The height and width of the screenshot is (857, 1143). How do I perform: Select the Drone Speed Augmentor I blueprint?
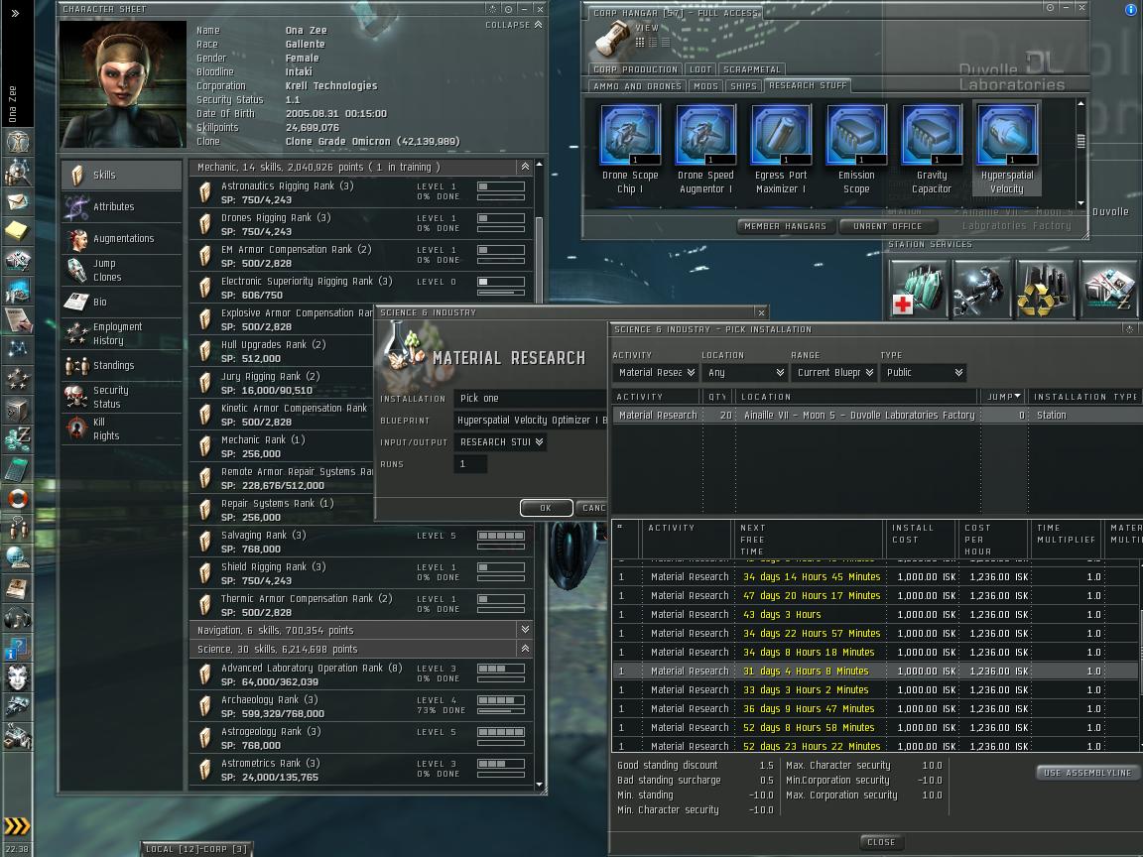click(705, 150)
